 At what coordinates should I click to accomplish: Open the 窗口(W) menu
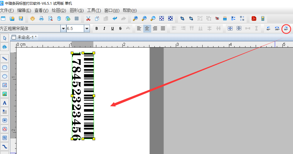click(112, 11)
